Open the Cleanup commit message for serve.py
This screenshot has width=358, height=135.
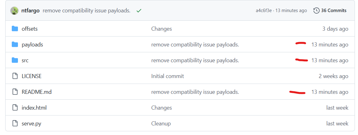click(161, 124)
